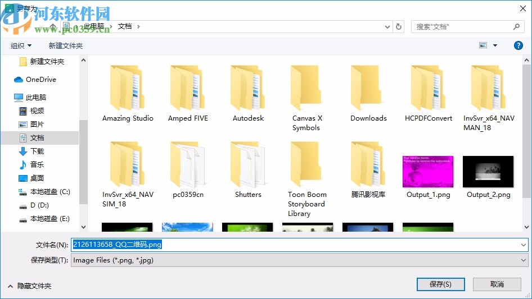532x299 pixels.
Task: Open the Amazing Studio folder
Action: [x=128, y=93]
